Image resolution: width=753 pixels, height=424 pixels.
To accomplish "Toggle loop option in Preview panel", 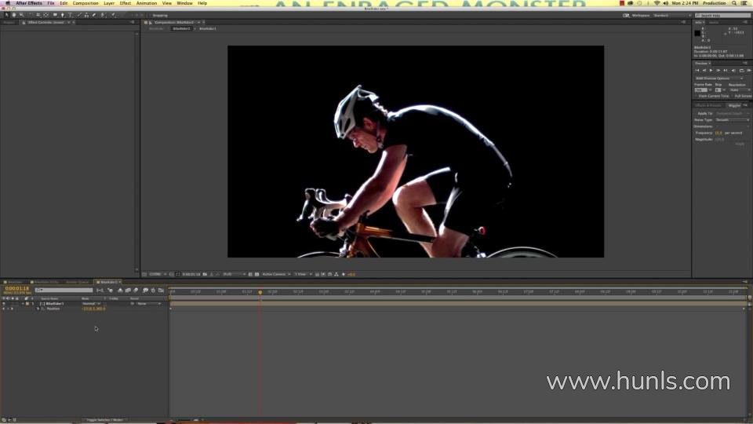I will (x=741, y=70).
